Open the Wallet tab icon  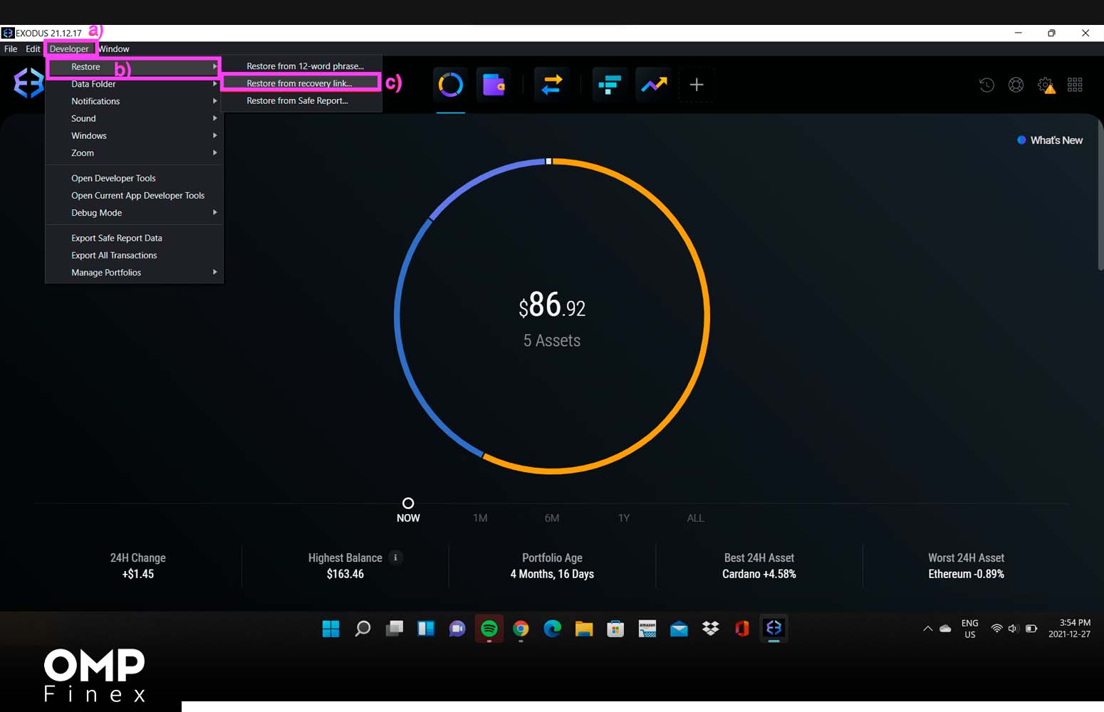(494, 85)
